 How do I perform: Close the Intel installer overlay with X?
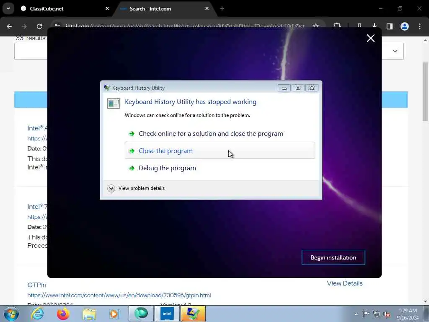[371, 38]
